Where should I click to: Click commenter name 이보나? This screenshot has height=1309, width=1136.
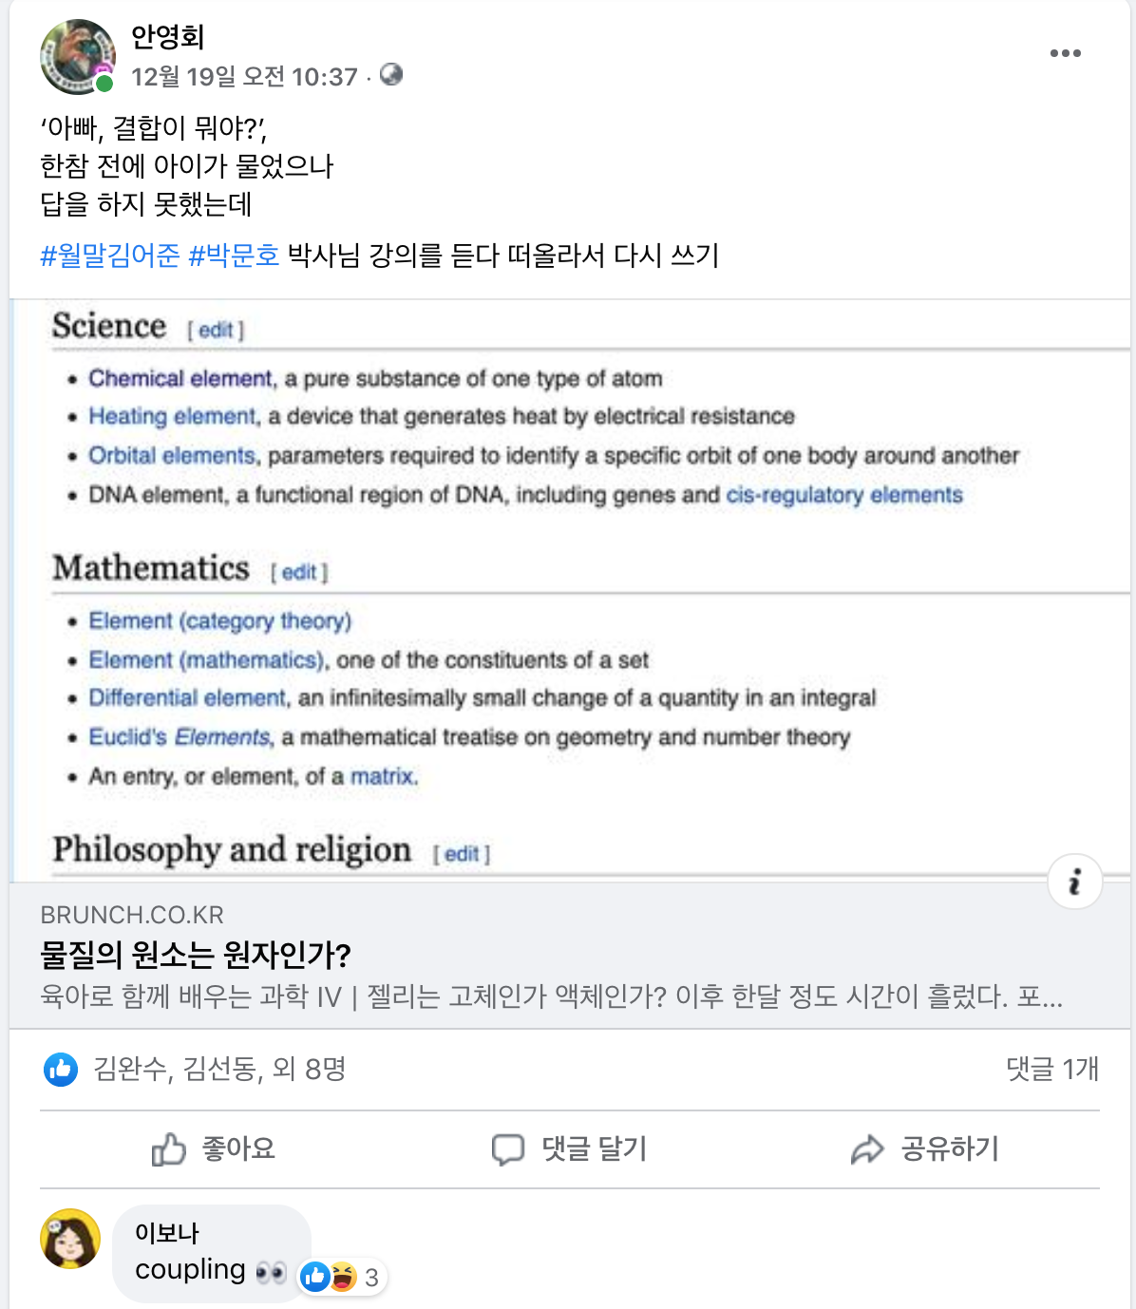point(166,1233)
